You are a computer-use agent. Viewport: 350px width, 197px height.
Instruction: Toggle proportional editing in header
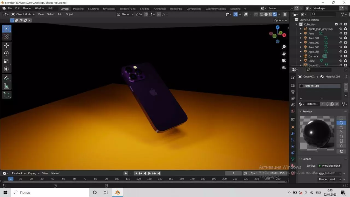(x=159, y=14)
